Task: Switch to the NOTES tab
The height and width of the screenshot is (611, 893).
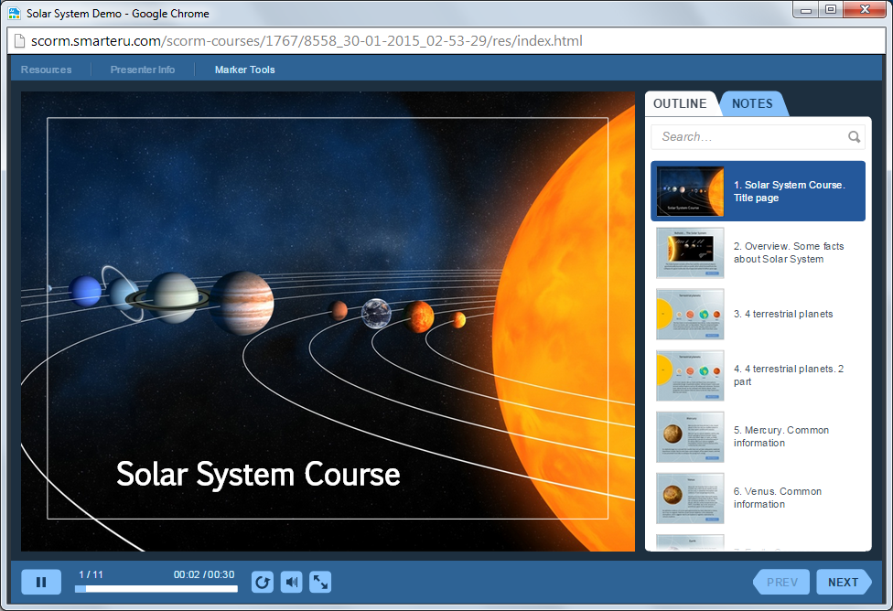Action: (x=752, y=103)
